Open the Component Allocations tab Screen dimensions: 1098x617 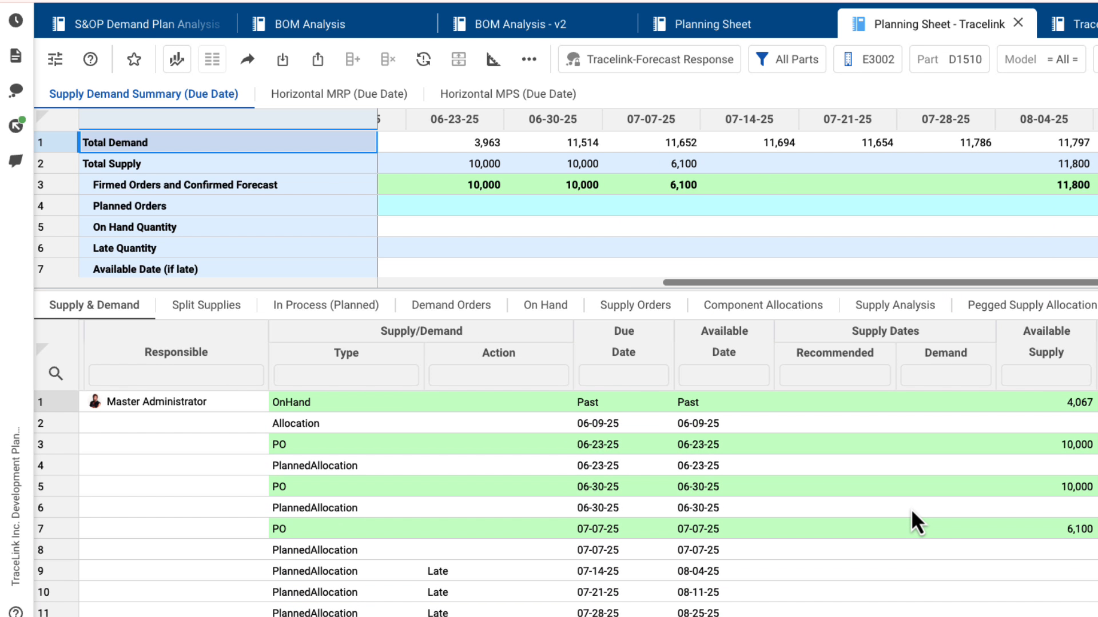pos(763,305)
